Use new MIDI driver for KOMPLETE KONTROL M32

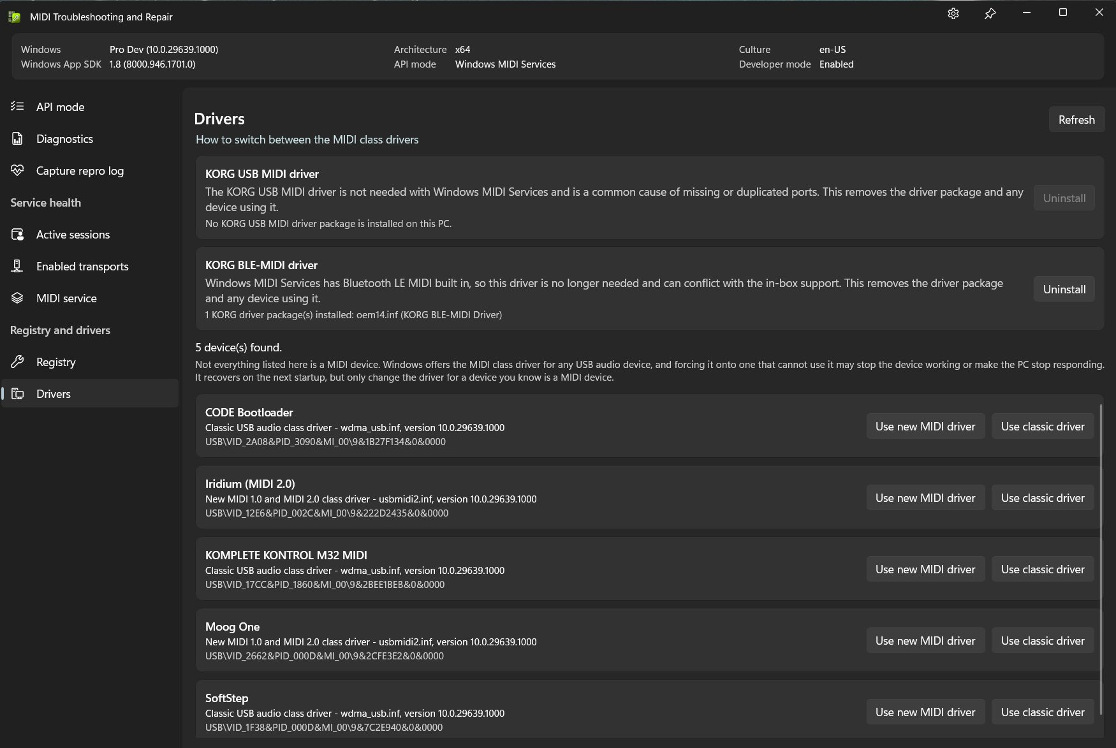(925, 569)
